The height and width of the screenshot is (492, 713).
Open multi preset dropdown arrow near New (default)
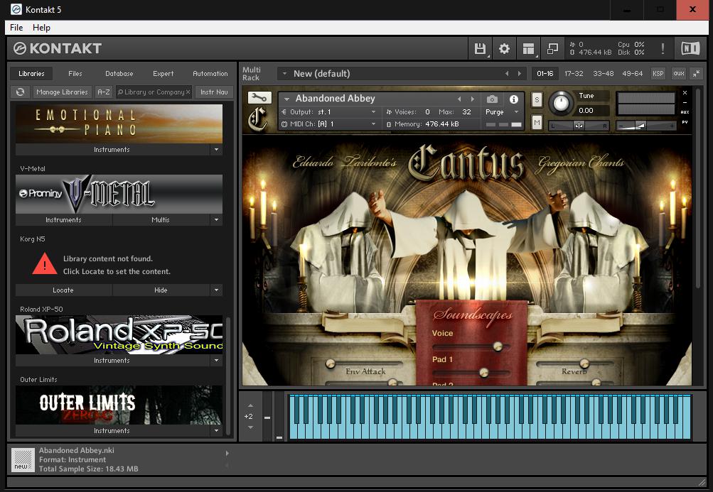click(284, 73)
